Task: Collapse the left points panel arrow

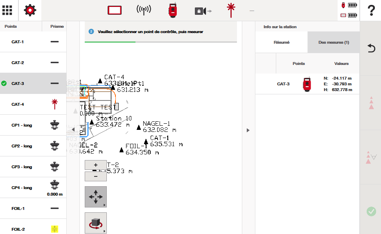Action: point(73,129)
